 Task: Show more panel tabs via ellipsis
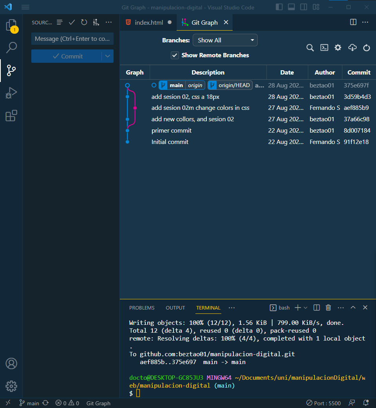pyautogui.click(x=231, y=308)
